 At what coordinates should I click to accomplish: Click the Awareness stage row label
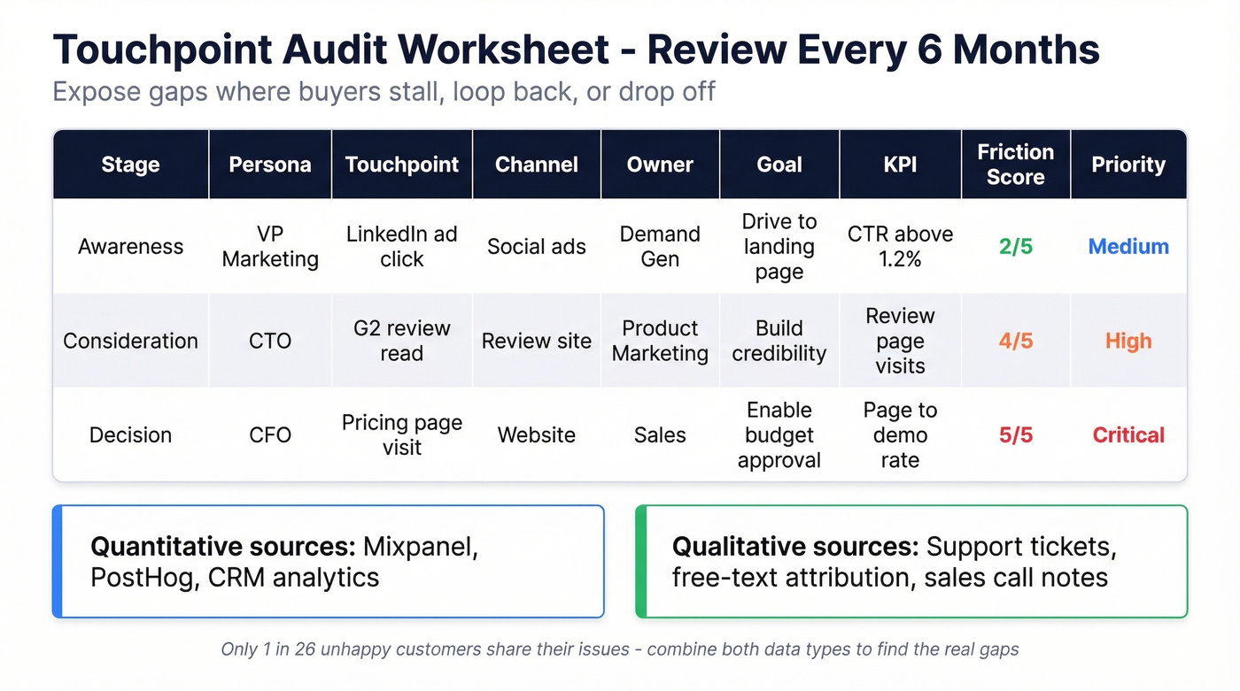click(x=130, y=246)
